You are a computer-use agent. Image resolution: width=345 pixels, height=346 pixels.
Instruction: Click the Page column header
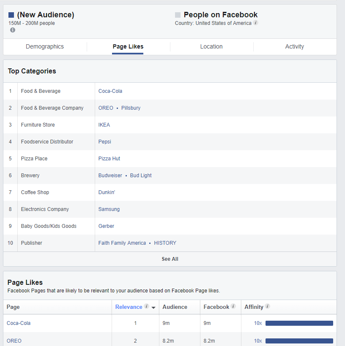(x=13, y=307)
